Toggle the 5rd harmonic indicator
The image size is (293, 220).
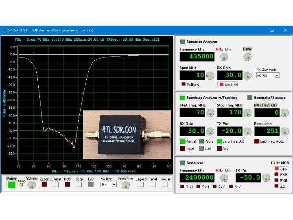click(x=199, y=187)
